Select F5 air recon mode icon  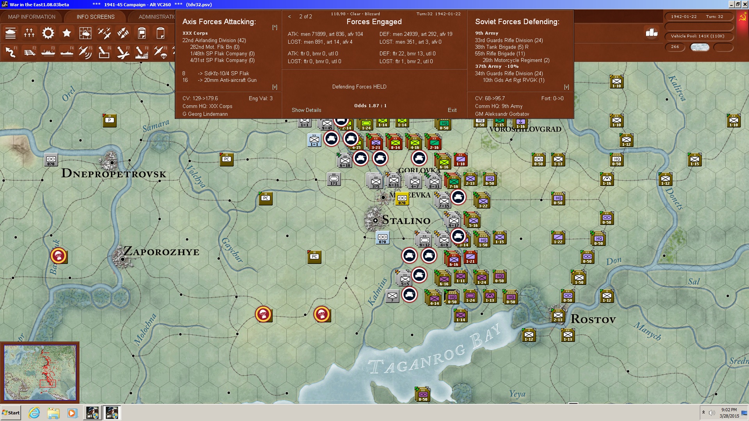[x=85, y=52]
